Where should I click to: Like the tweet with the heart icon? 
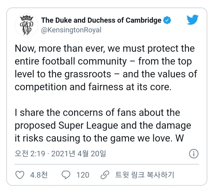(x=20, y=175)
